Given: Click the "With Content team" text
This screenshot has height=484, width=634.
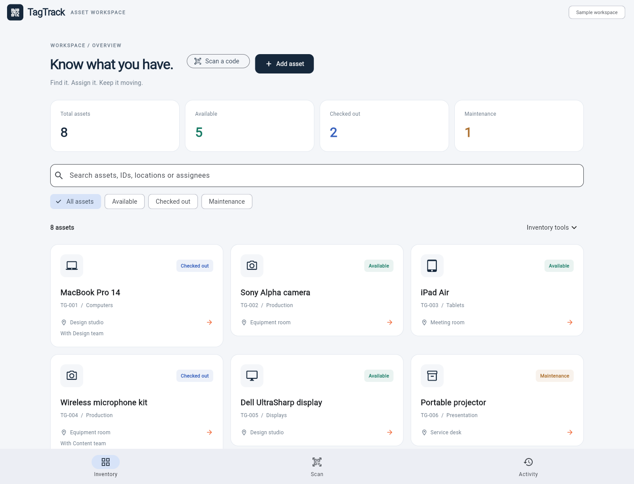Looking at the screenshot, I should pyautogui.click(x=83, y=444).
